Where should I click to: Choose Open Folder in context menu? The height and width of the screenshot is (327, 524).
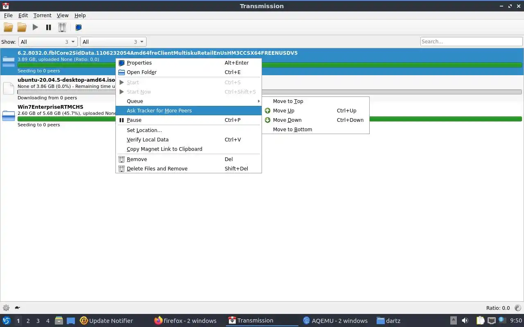tap(189, 72)
